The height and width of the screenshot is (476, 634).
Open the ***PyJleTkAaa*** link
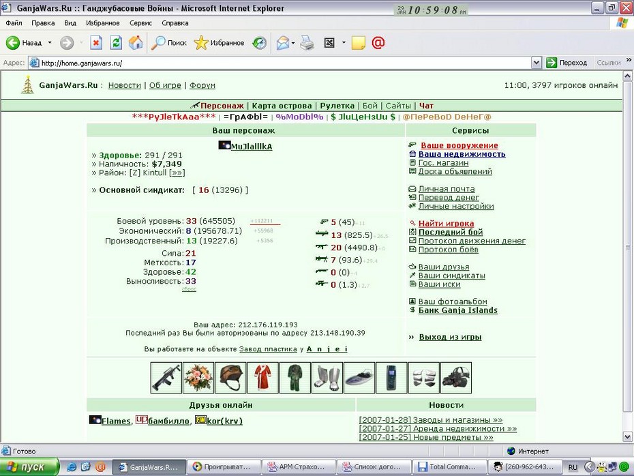(x=174, y=117)
